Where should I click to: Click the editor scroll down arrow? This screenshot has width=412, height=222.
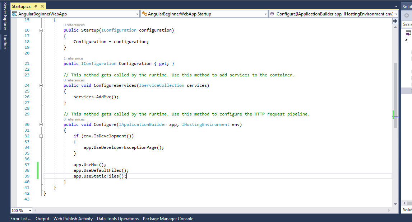395,204
